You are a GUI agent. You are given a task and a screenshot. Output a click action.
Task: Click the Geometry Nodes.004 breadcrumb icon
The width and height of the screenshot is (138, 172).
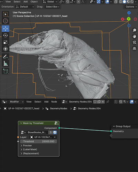click(75, 108)
